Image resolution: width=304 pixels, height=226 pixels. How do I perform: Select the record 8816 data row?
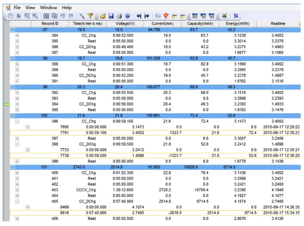click(x=155, y=213)
